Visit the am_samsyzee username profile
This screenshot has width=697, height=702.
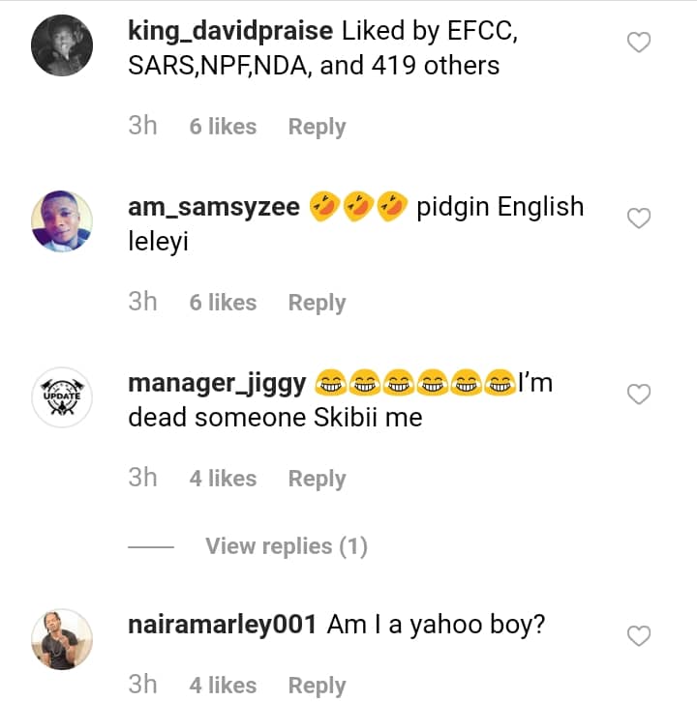(213, 207)
